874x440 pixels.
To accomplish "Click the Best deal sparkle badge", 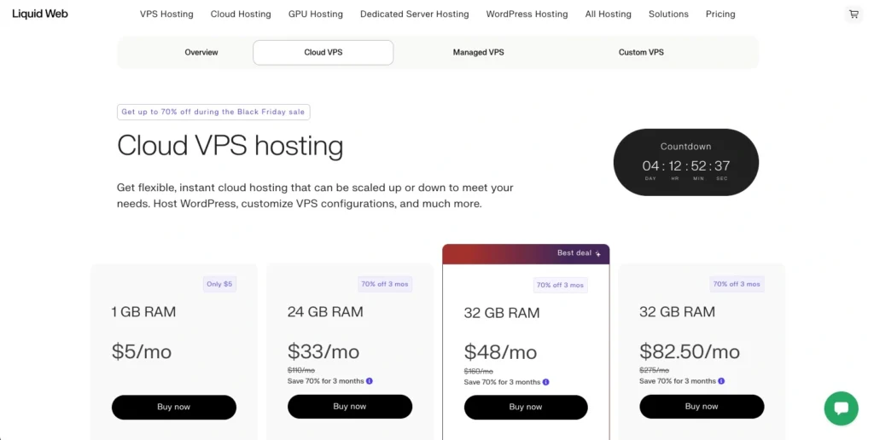I will coord(579,253).
